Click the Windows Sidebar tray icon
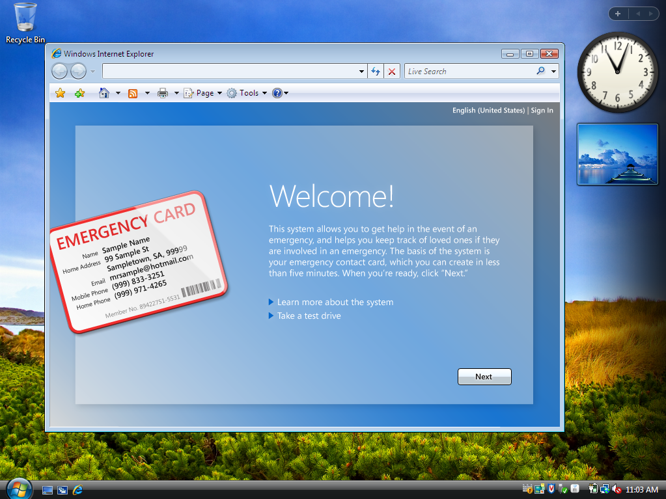 [x=540, y=489]
